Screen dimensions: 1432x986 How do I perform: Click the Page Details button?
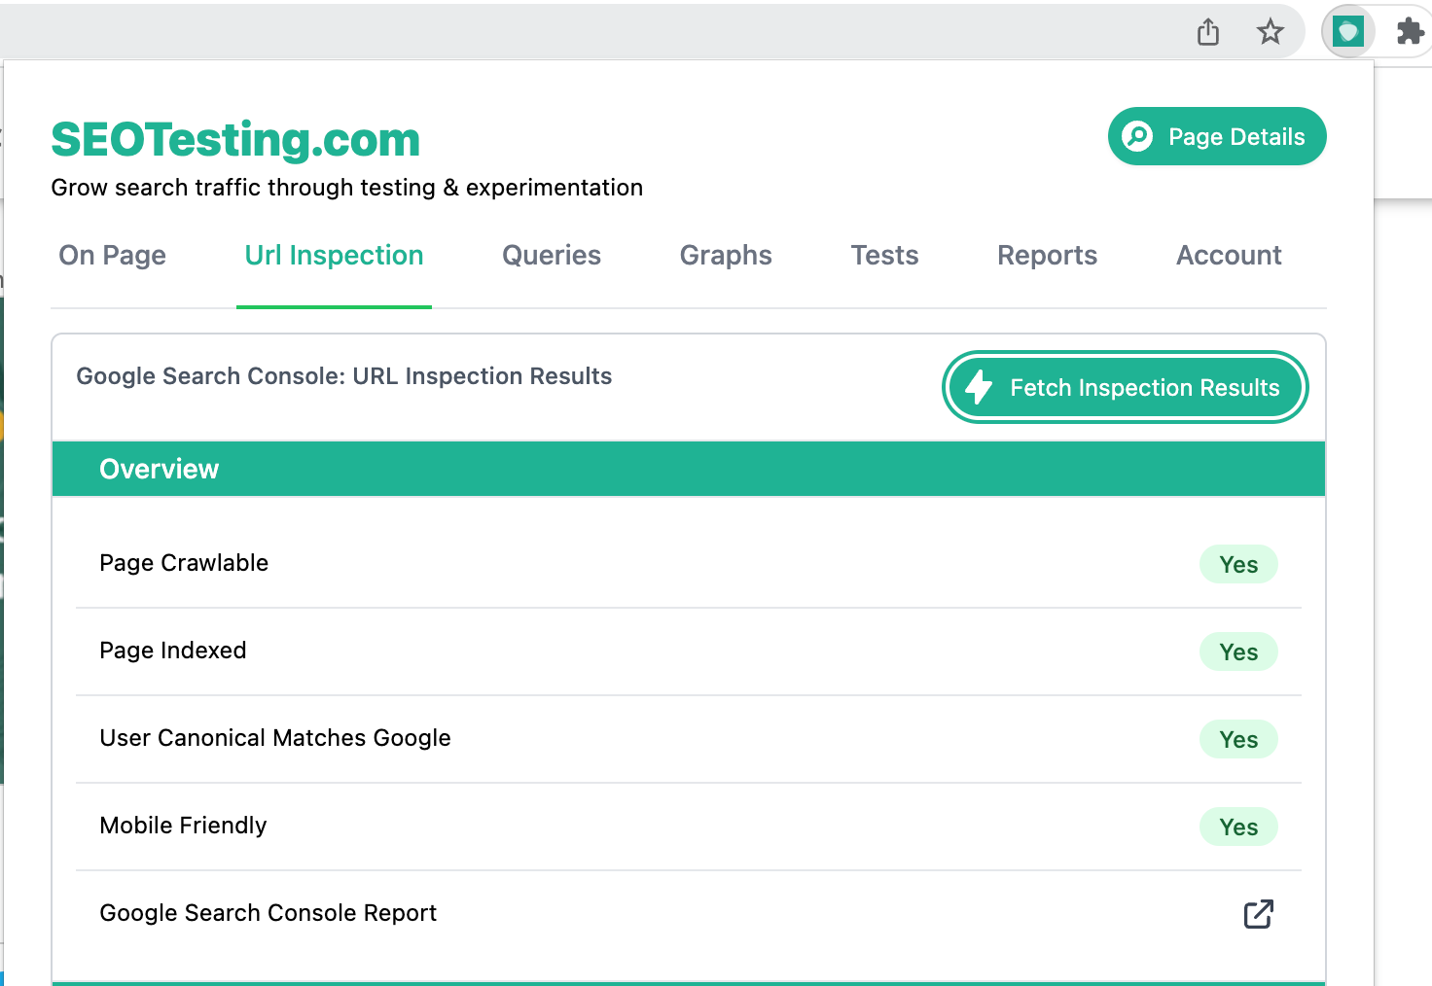point(1217,136)
